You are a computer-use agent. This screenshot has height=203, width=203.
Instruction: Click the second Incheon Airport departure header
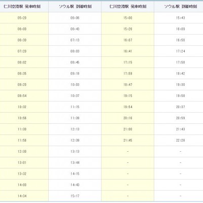click(128, 7)
